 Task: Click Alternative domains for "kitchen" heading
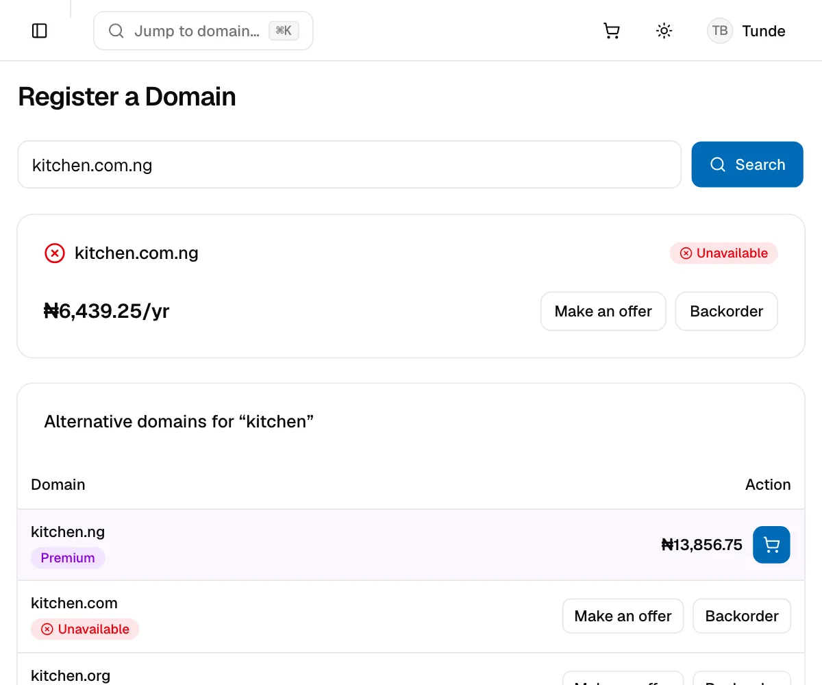click(x=179, y=421)
